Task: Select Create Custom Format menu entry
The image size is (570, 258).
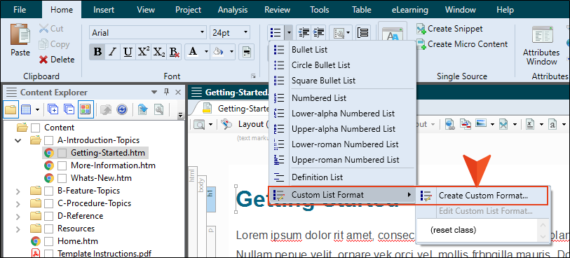Action: [x=483, y=196]
